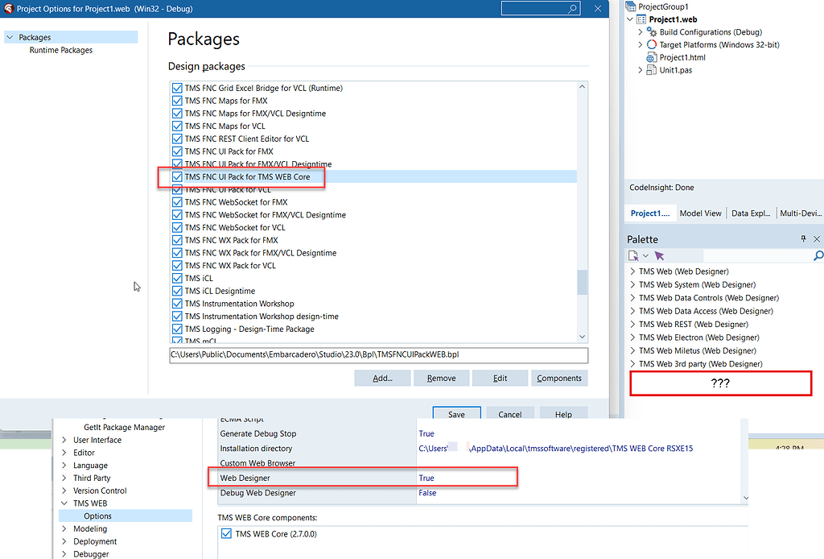Click the Unit1.pas file icon

(x=652, y=70)
